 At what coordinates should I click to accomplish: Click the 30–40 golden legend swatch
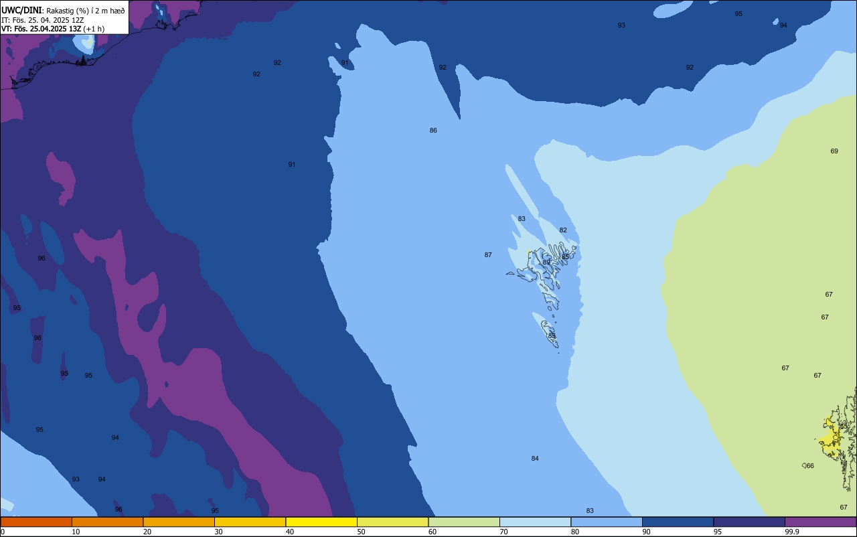click(x=250, y=522)
